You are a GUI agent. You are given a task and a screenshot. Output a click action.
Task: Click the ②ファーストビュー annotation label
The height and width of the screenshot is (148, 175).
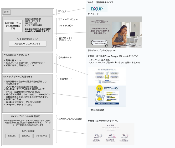pos(68,19)
